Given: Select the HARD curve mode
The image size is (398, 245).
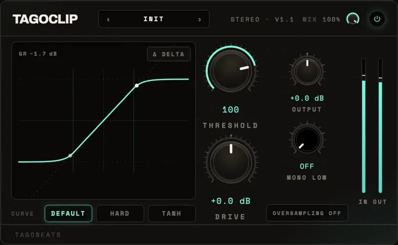Looking at the screenshot, I should tap(120, 214).
